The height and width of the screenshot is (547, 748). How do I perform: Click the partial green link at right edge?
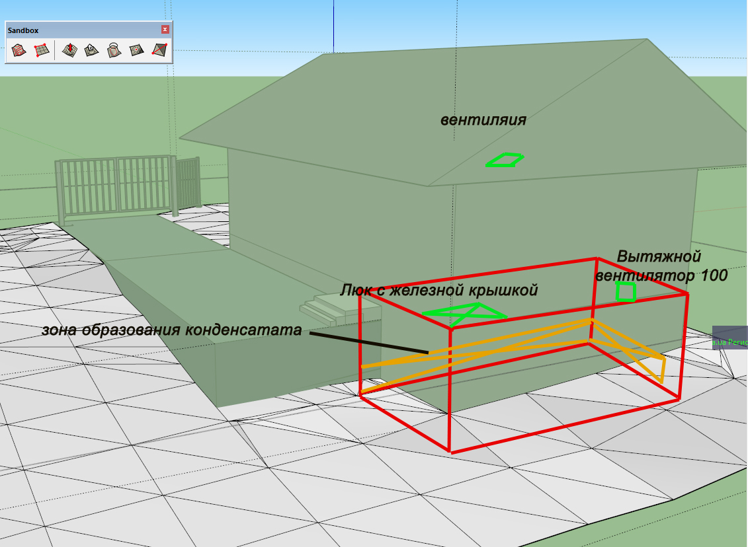pyautogui.click(x=730, y=342)
